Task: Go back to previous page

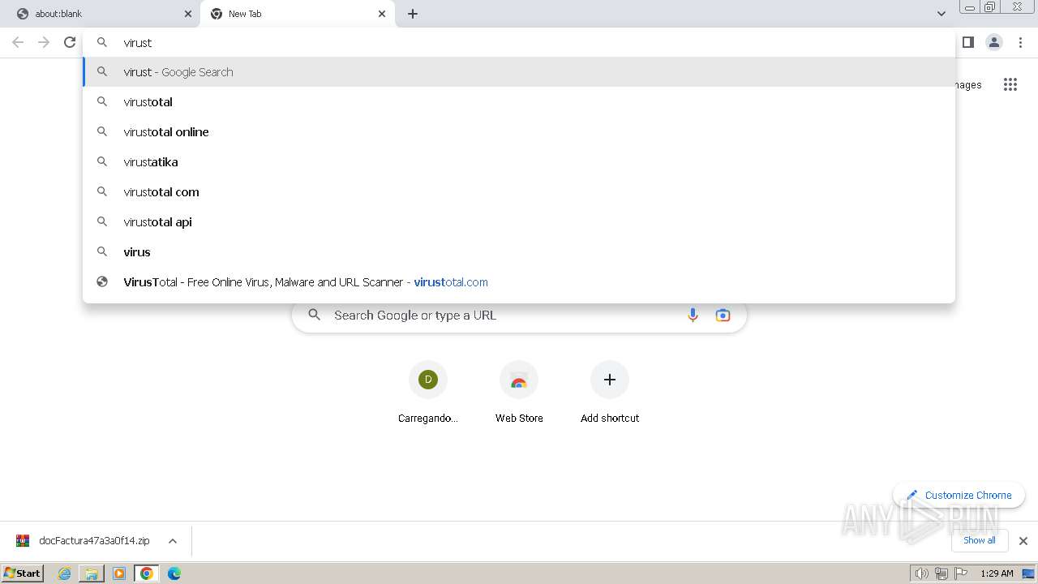Action: coord(18,42)
